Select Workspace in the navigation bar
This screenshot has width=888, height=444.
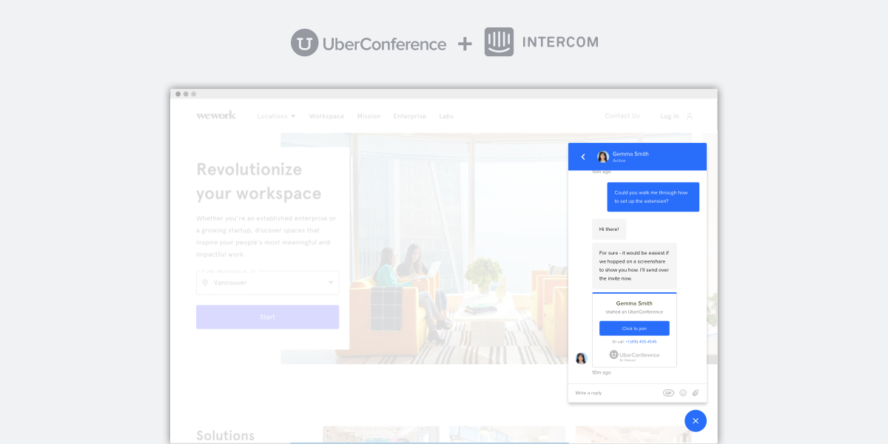pos(326,116)
